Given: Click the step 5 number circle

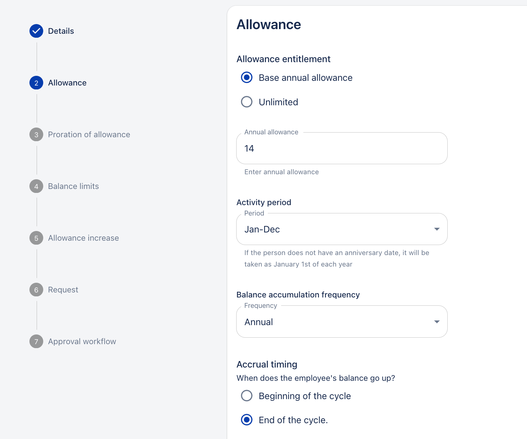Looking at the screenshot, I should pos(36,238).
